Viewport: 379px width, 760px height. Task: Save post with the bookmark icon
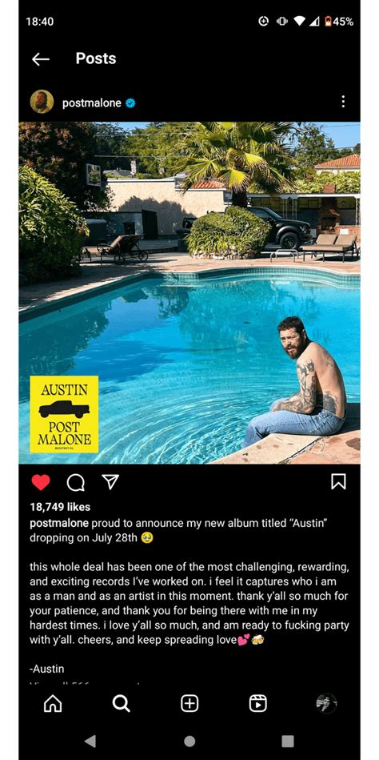tap(338, 481)
